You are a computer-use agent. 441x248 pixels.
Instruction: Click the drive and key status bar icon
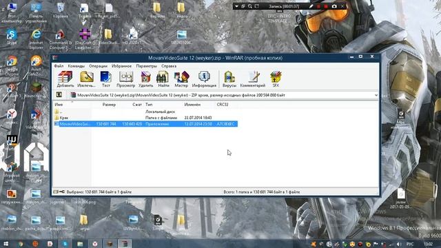59,192
